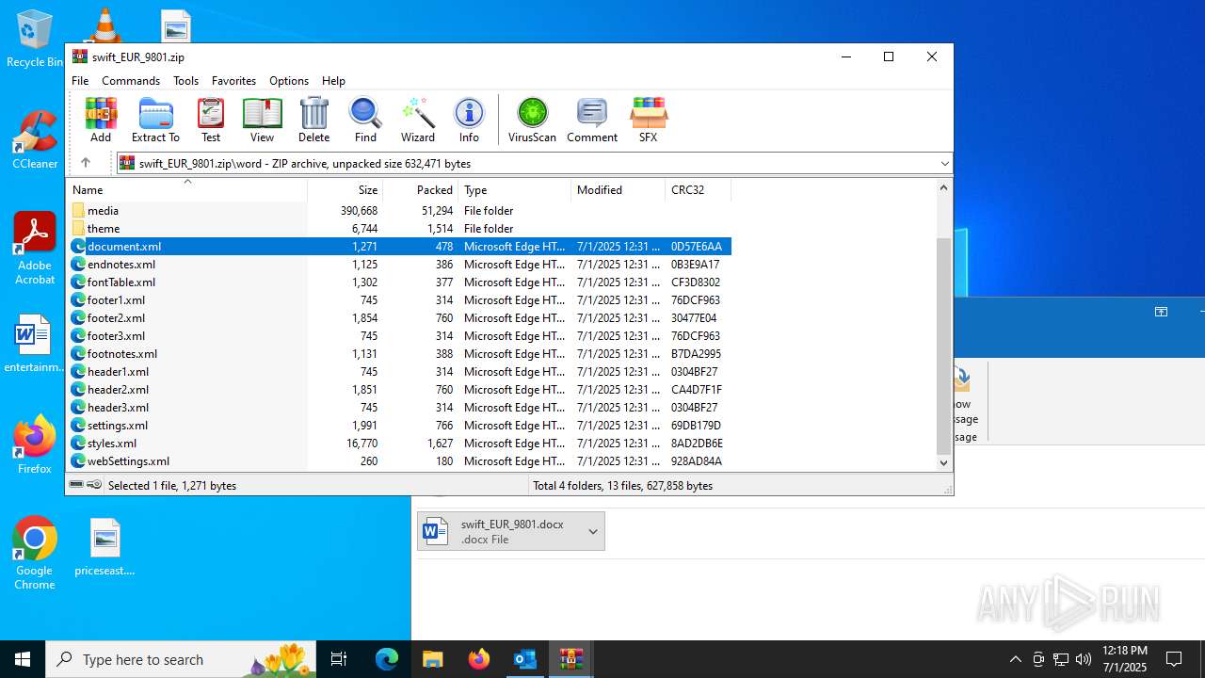The height and width of the screenshot is (678, 1205).
Task: Click the Test archive icon
Action: tap(211, 120)
